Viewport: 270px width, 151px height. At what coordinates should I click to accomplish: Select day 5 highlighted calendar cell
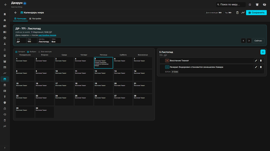(x=103, y=63)
